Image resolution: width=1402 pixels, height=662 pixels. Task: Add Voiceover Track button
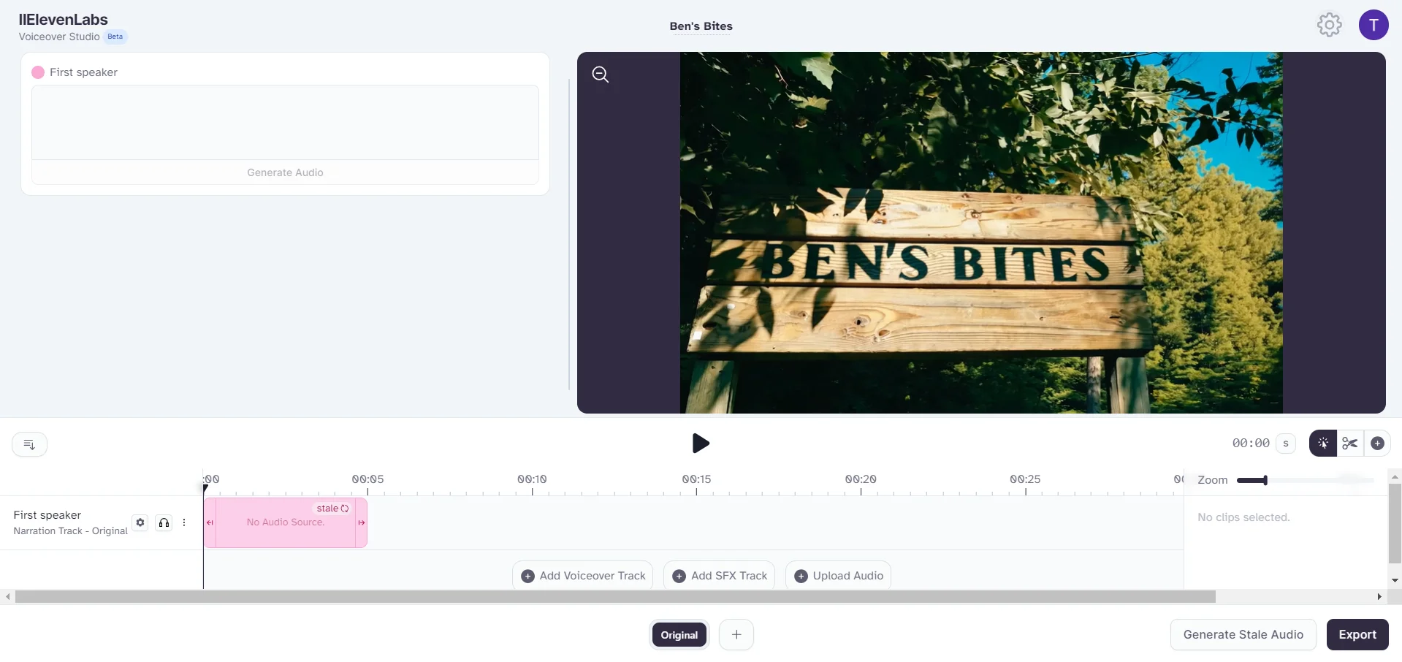[584, 576]
